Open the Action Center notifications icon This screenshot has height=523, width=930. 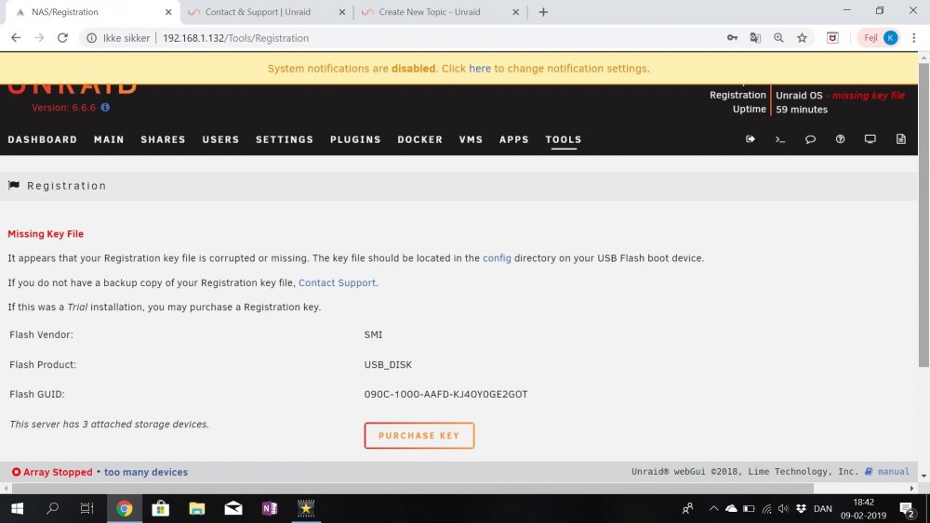906,508
